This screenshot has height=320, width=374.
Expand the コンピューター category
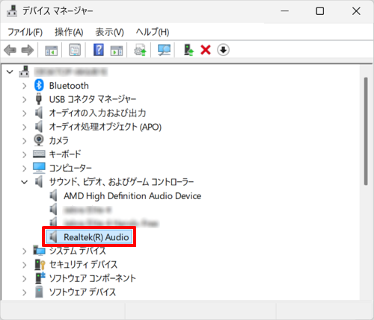(x=24, y=169)
